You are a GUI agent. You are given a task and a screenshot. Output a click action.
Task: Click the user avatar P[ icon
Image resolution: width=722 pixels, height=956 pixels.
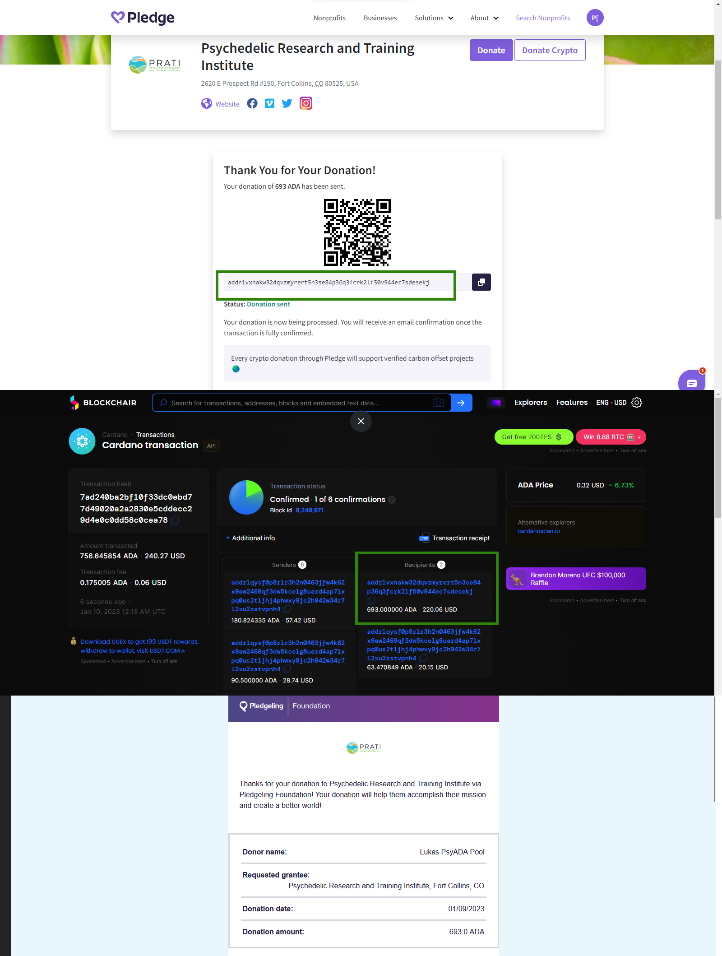point(595,18)
